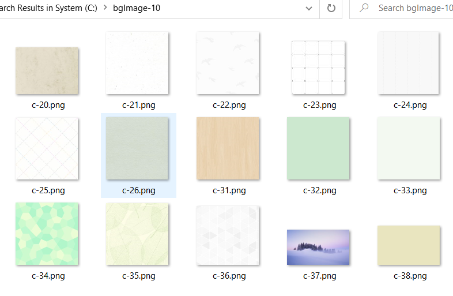Click the c-33.png file name
453x296 pixels.
(x=410, y=190)
